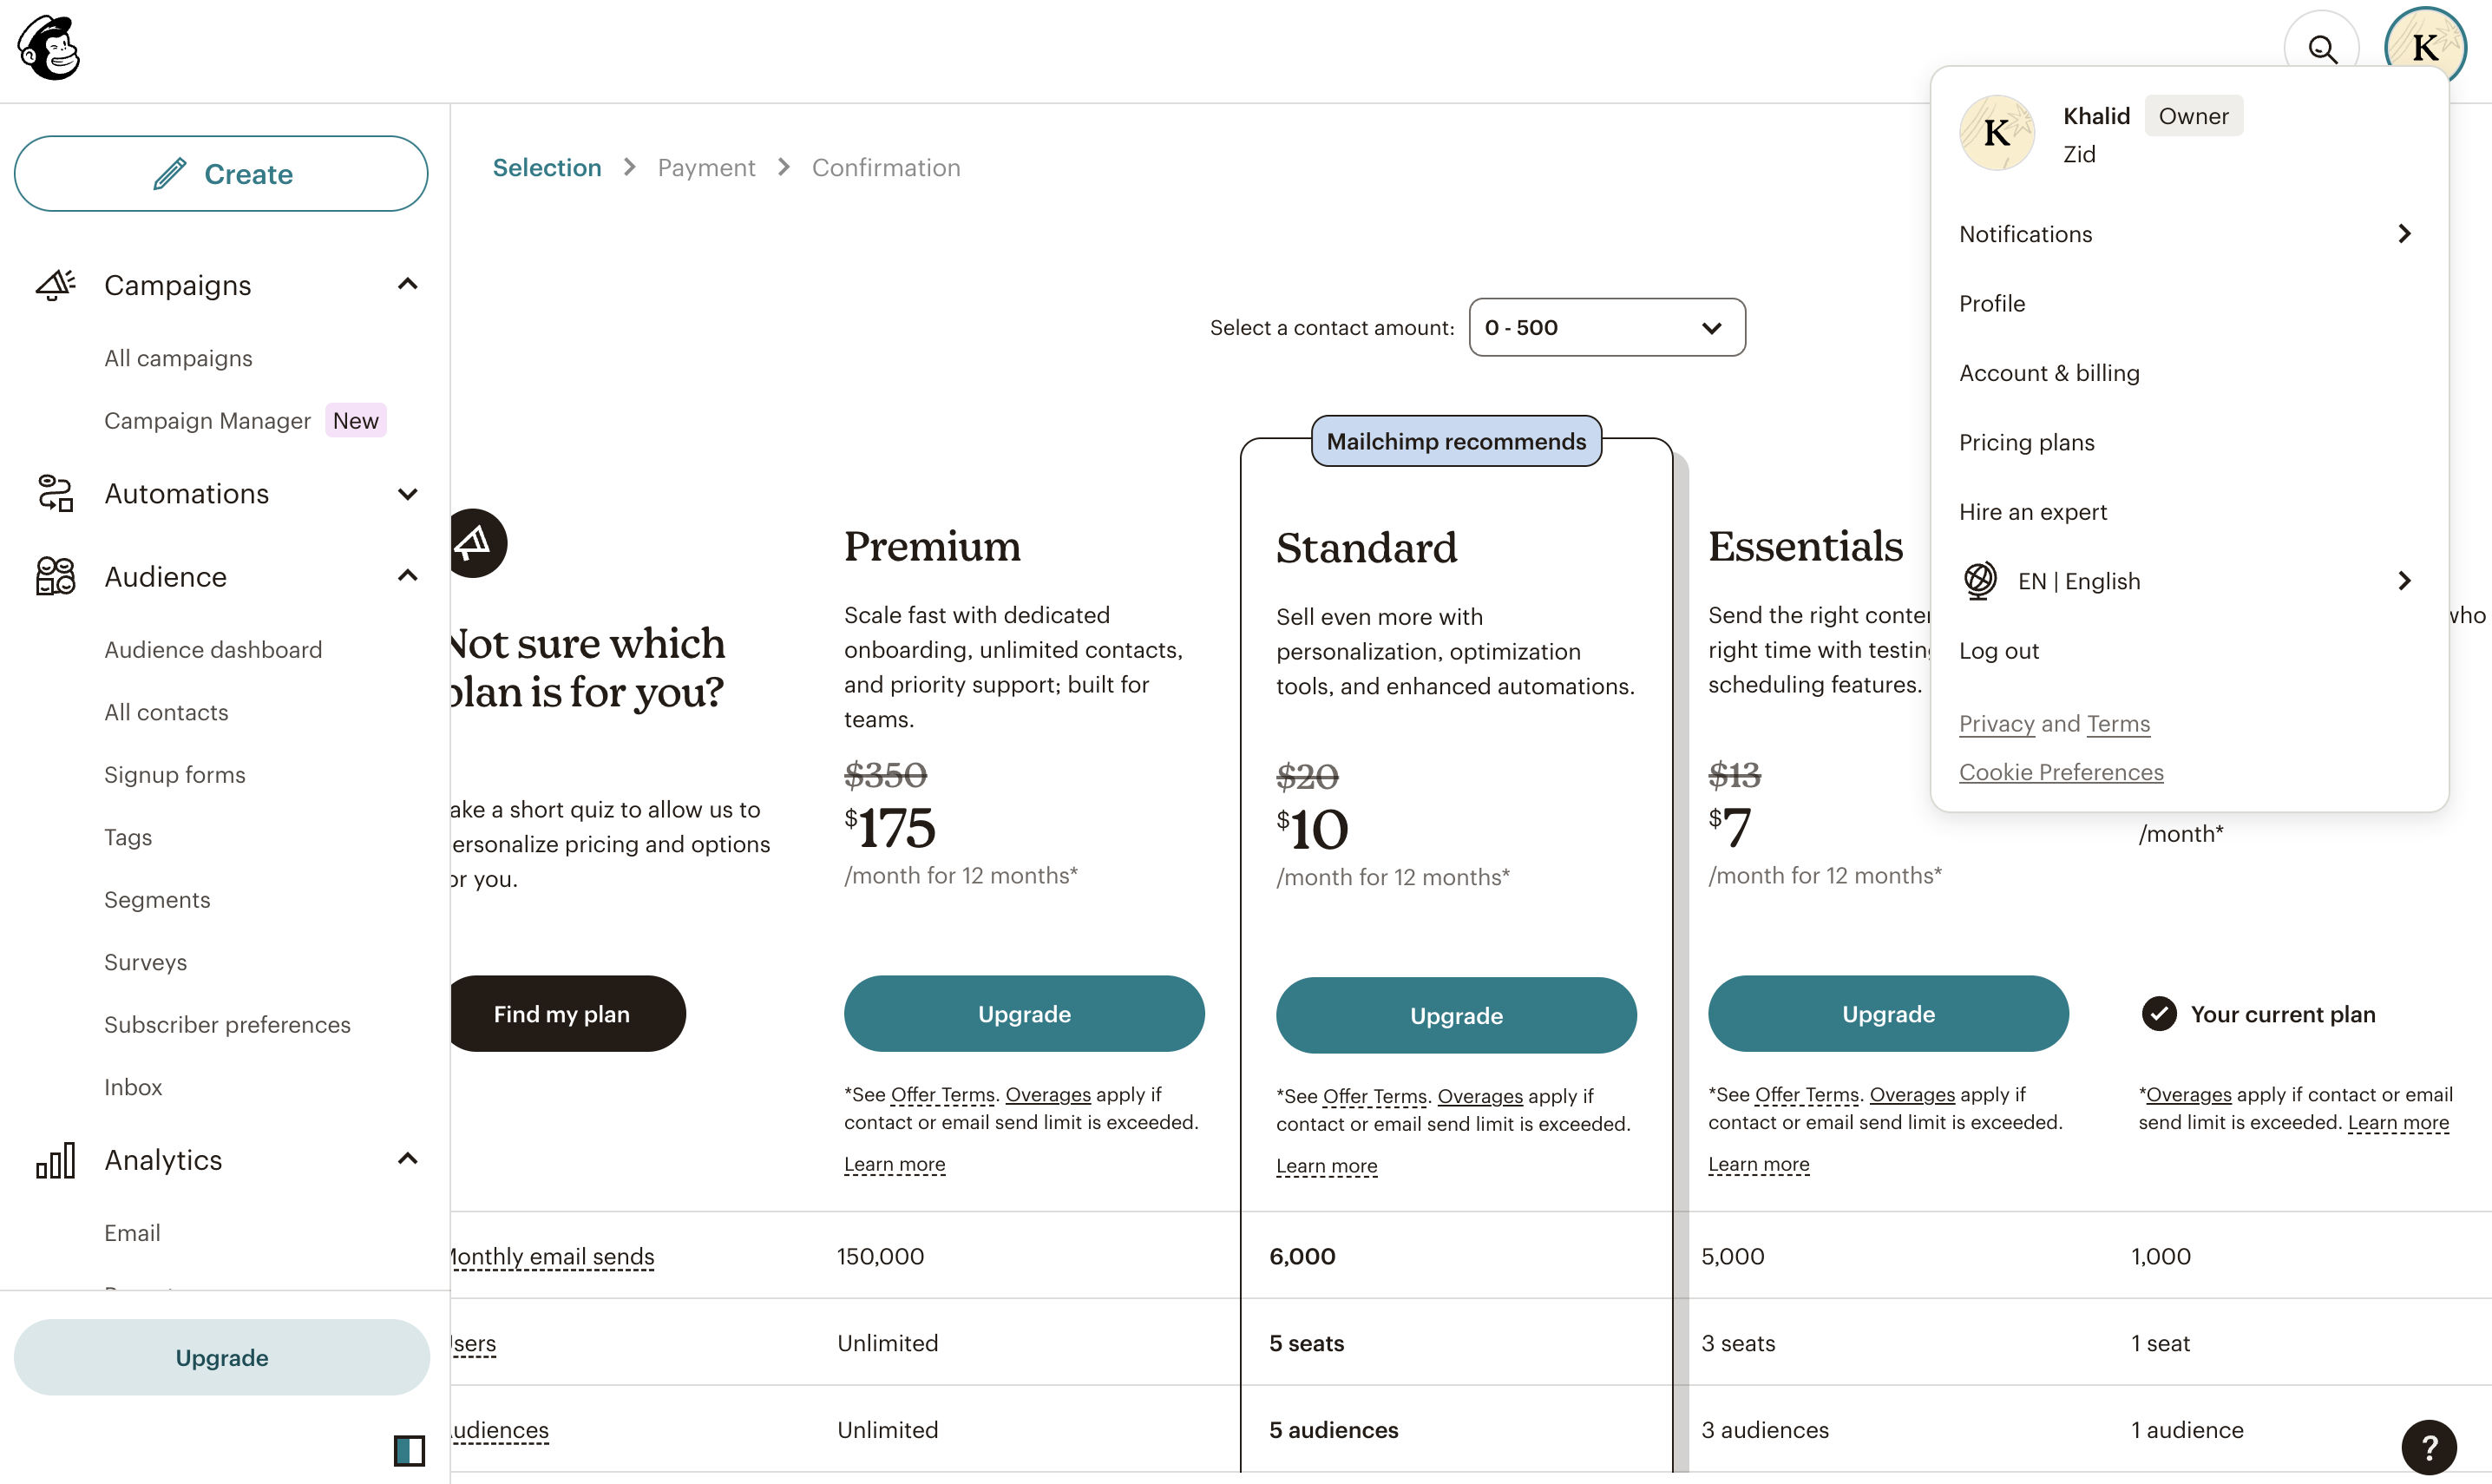2492x1484 pixels.
Task: Open the Audience icon in the sidebar
Action: pyautogui.click(x=55, y=576)
